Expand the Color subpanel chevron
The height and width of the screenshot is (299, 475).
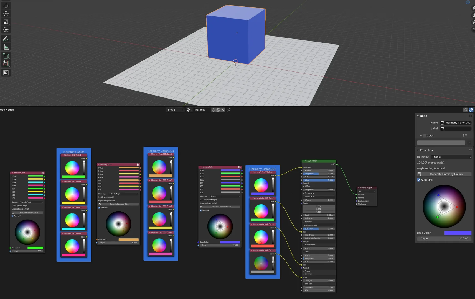421,136
